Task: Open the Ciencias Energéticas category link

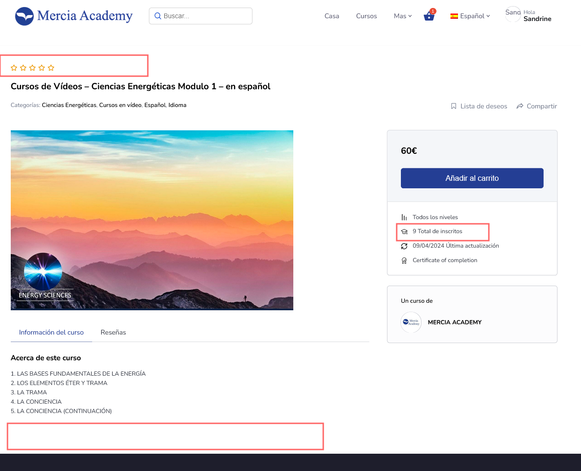Action: click(69, 105)
